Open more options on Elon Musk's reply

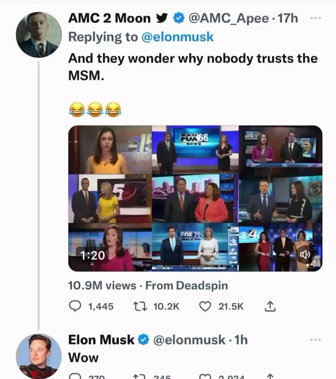click(x=316, y=339)
